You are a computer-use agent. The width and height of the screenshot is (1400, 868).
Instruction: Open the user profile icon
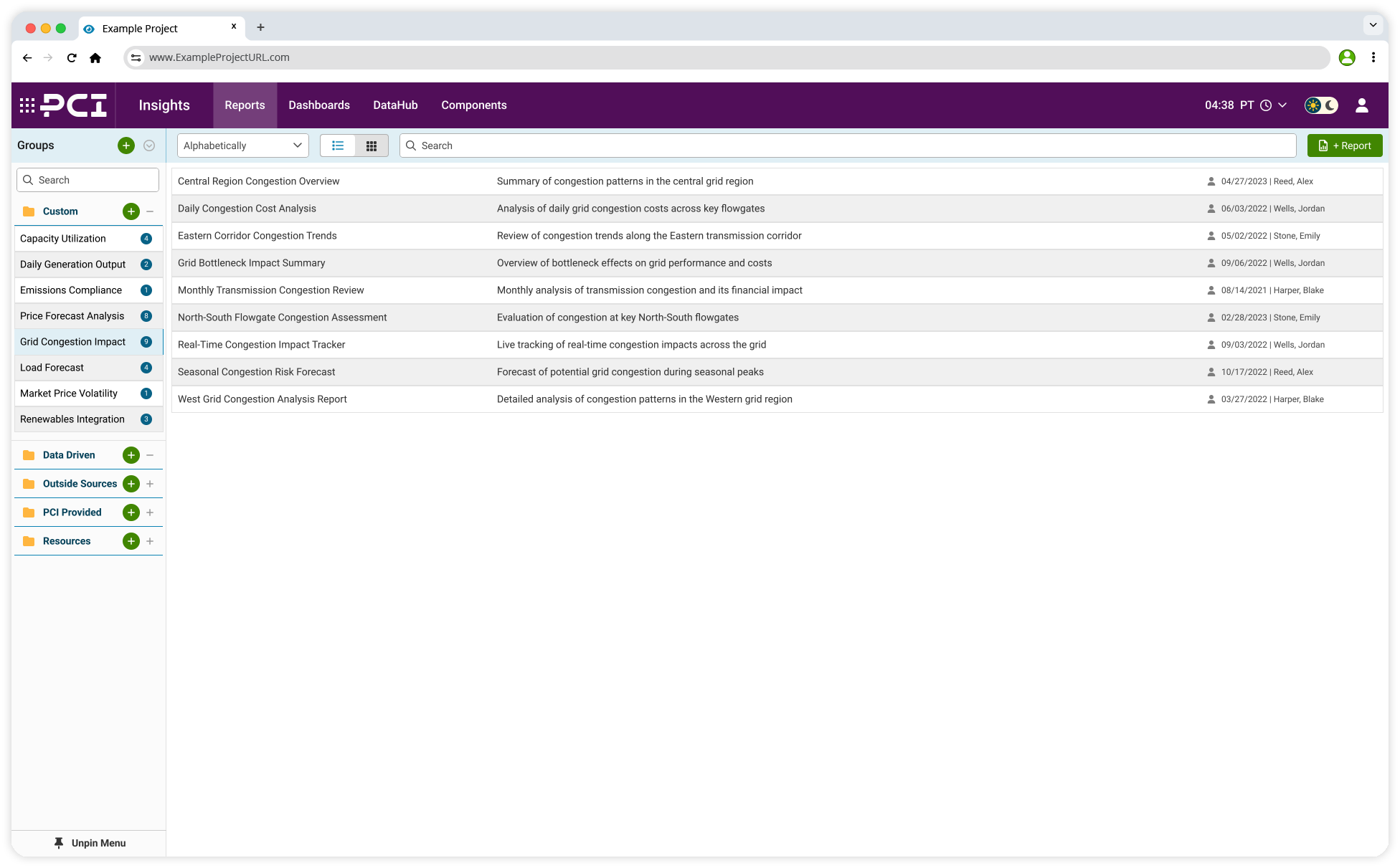[x=1362, y=105]
